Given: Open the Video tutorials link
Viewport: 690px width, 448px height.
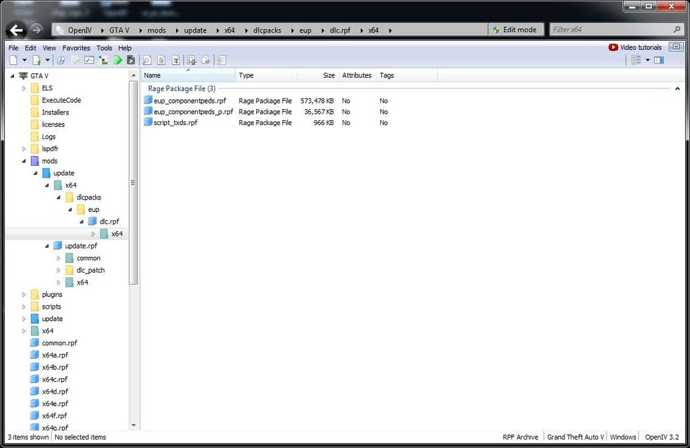Looking at the screenshot, I should click(635, 47).
